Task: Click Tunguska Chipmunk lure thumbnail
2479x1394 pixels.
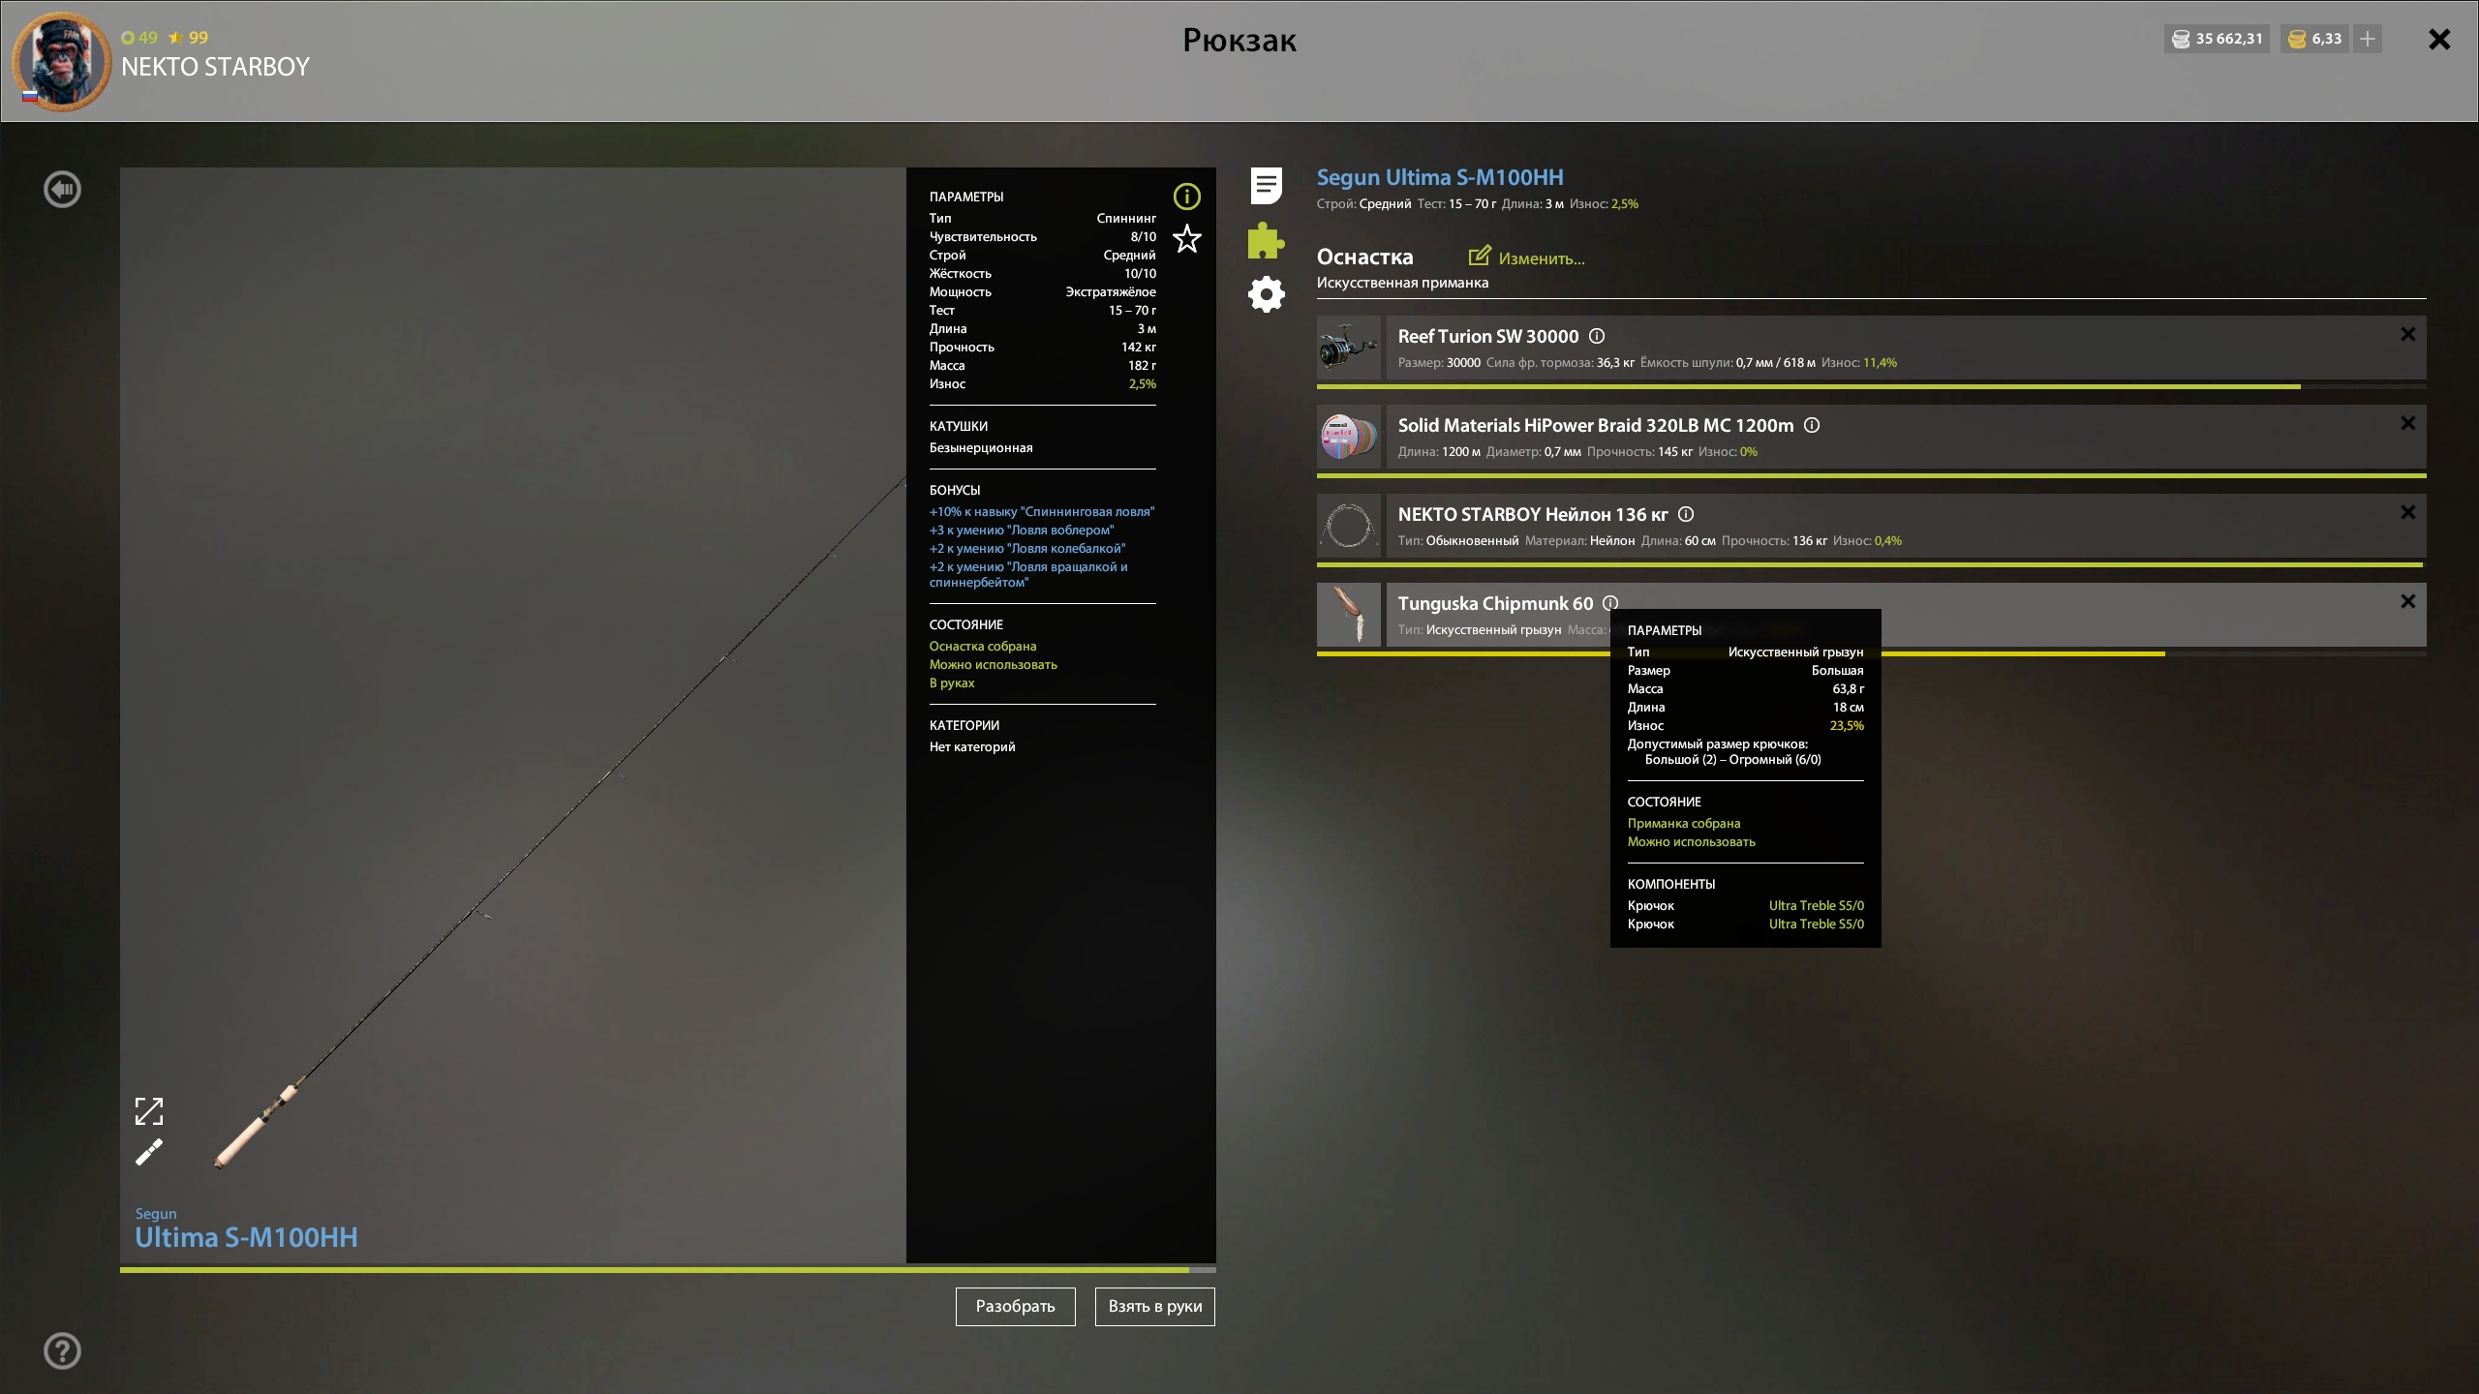Action: point(1349,615)
